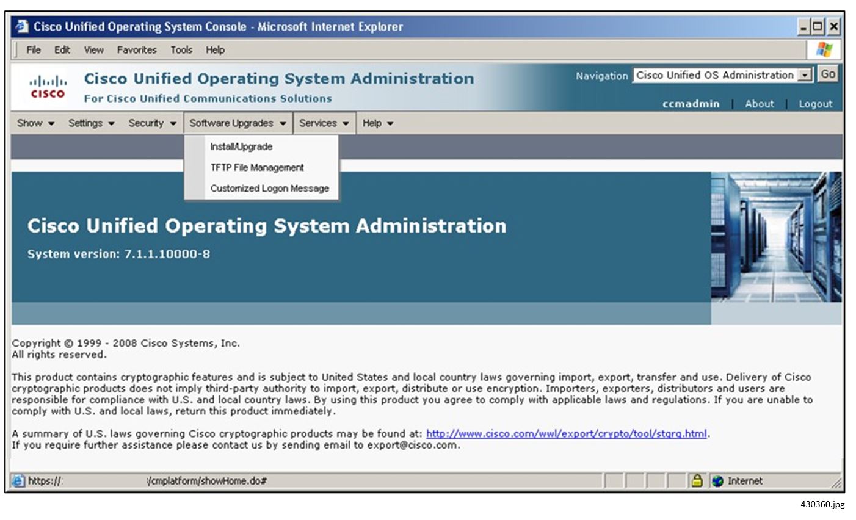Image resolution: width=856 pixels, height=520 pixels.
Task: Expand the Show menu
Action: pyautogui.click(x=35, y=123)
